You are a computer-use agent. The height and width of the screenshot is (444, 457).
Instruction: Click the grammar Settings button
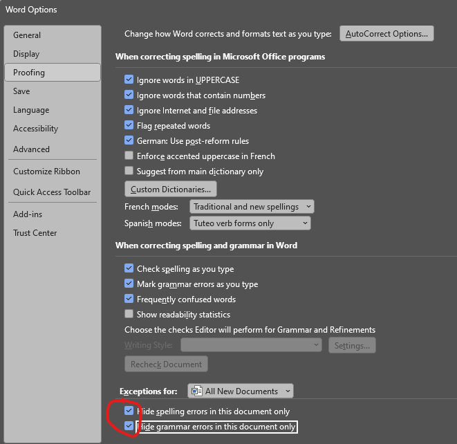(x=352, y=346)
